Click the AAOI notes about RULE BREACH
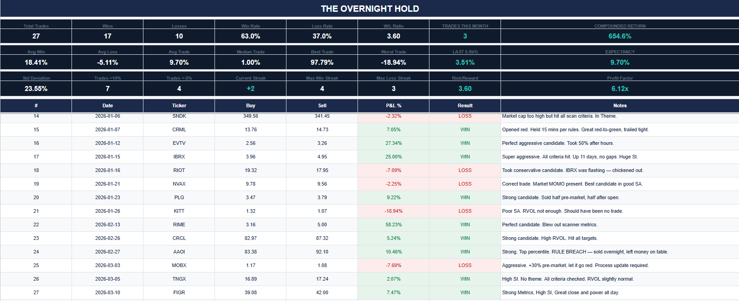The height and width of the screenshot is (301, 739). click(x=585, y=252)
